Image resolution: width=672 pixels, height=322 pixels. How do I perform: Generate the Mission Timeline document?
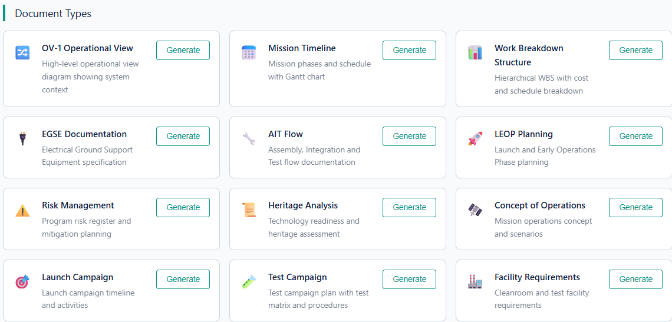click(x=409, y=50)
